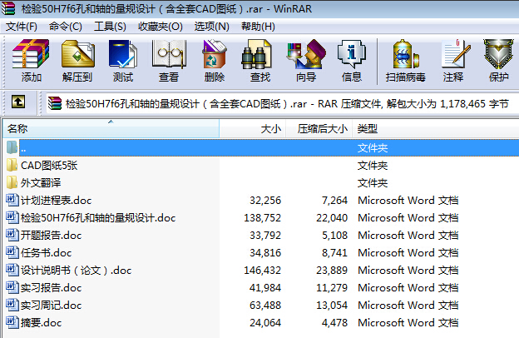Click the Word icon of 实习周记.doc
519x338 pixels.
click(x=12, y=306)
